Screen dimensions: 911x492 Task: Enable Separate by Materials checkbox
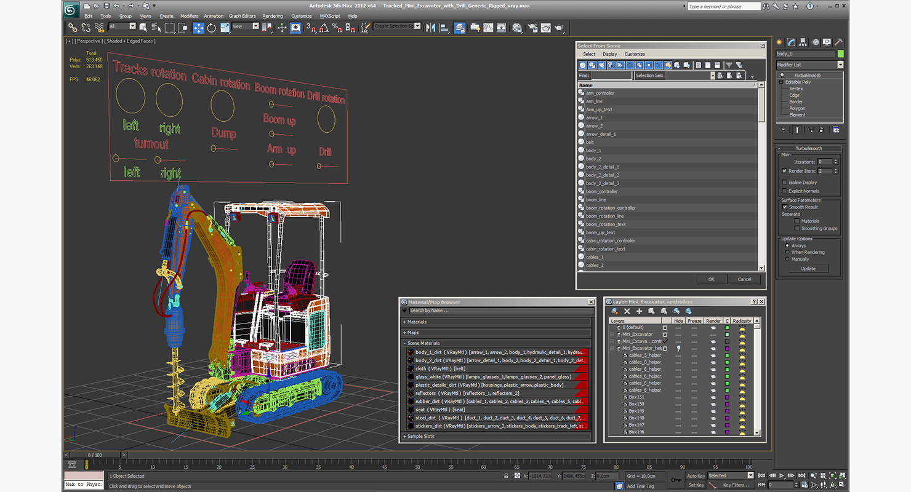point(797,221)
